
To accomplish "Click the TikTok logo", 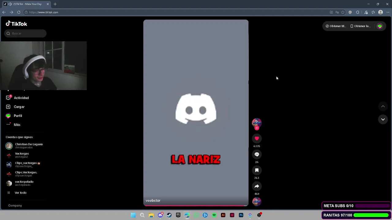I will coord(17,24).
